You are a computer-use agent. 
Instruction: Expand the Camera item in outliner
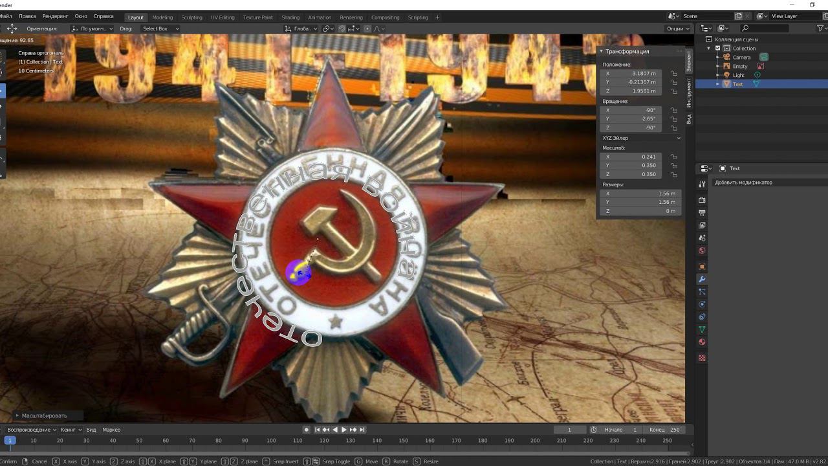tap(718, 57)
